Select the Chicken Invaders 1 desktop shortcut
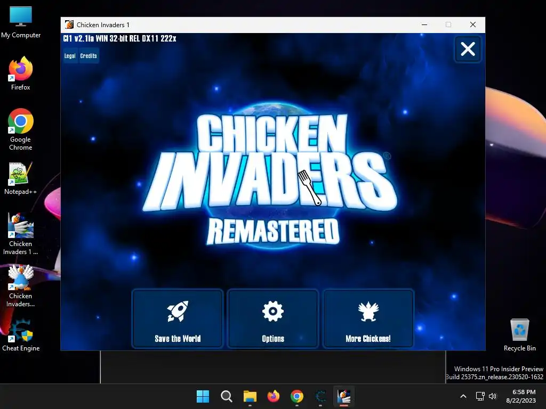 (x=21, y=234)
